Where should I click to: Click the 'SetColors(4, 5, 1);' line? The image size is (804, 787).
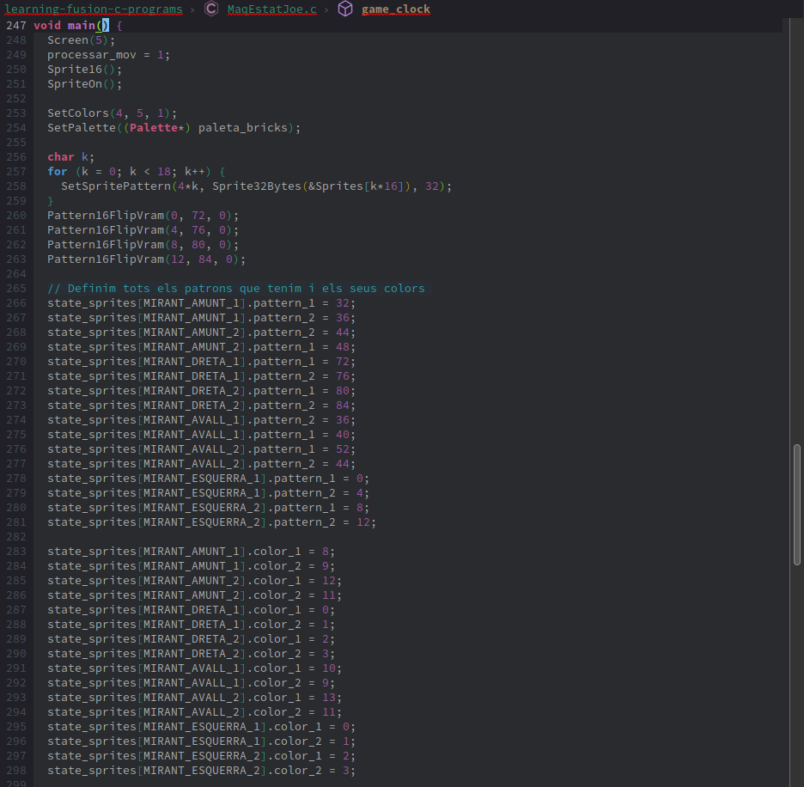(112, 113)
